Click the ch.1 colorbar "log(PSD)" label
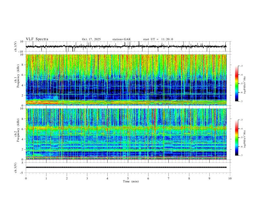Viewport: 259px width, 200px height. pos(245,85)
